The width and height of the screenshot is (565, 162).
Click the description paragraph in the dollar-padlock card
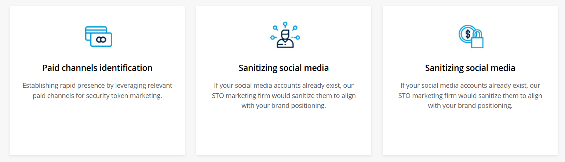[x=470, y=95]
